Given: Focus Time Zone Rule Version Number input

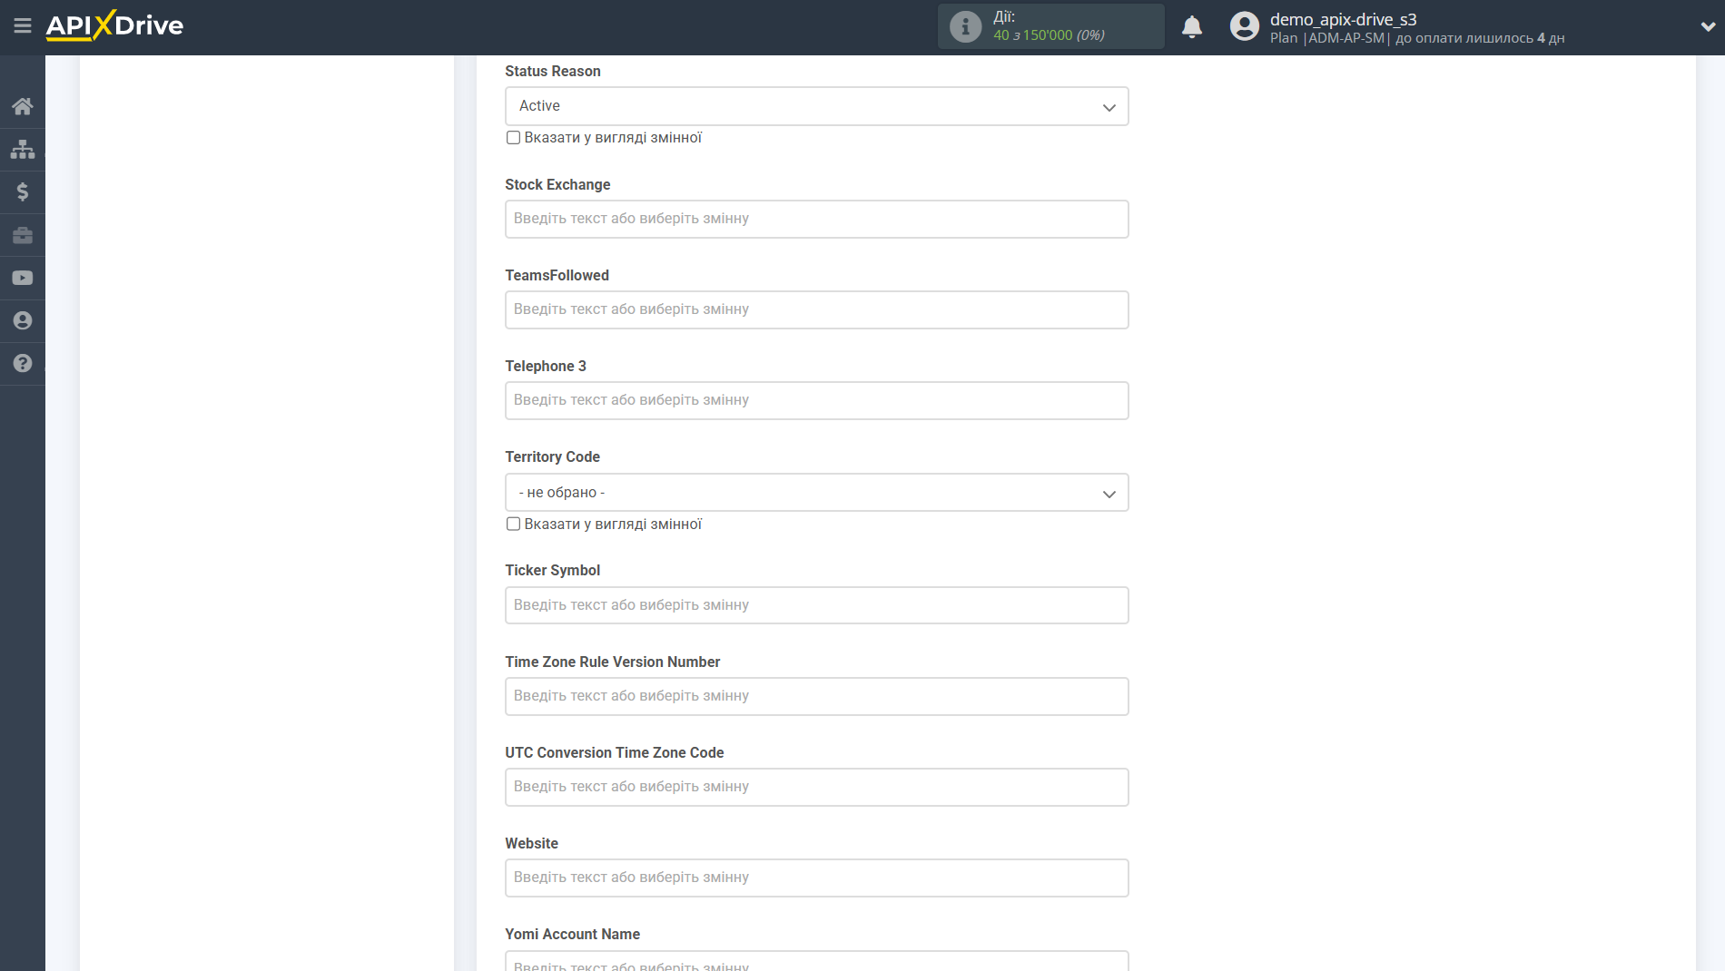Looking at the screenshot, I should pos(816,696).
